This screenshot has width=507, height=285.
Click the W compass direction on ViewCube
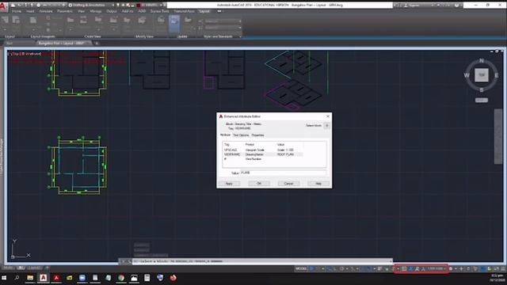(467, 75)
